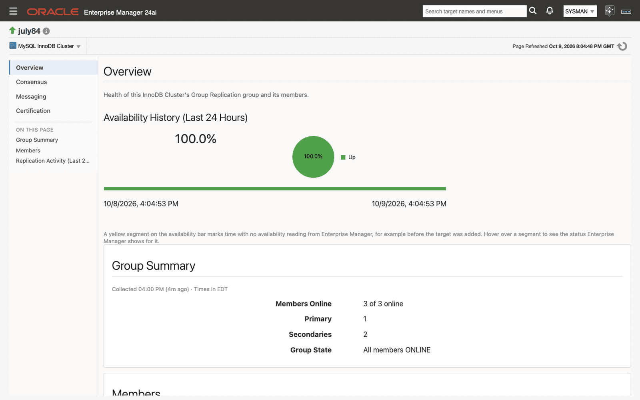Viewport: 640px width, 400px height.
Task: Click the '3 of 3 online' value
Action: click(383, 304)
